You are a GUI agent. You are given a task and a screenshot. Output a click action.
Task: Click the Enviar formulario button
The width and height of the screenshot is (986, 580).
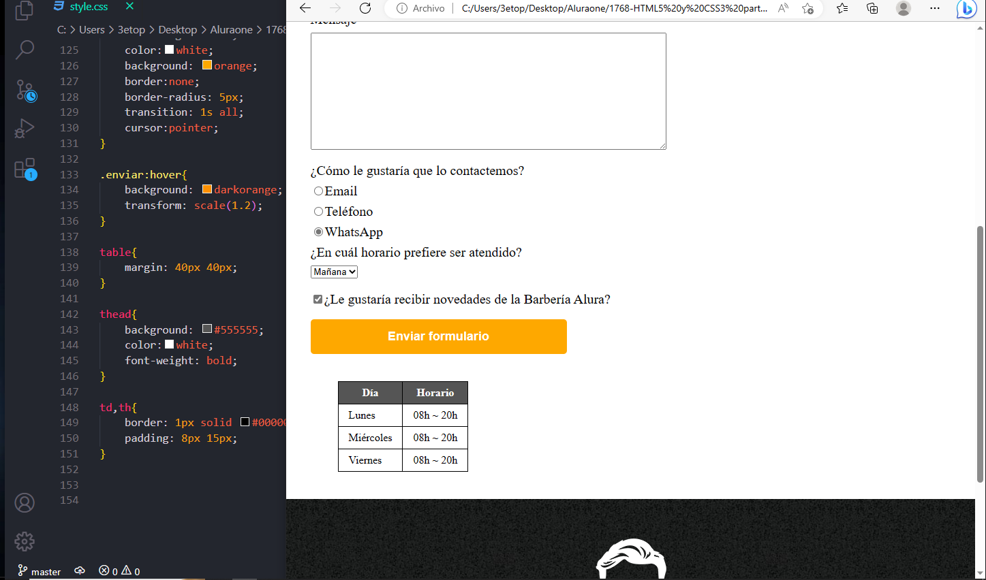pos(439,336)
